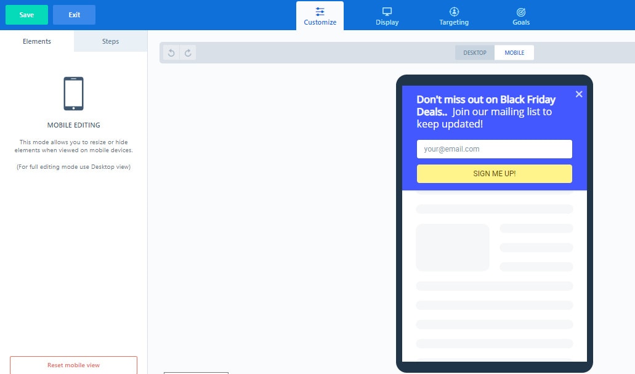Click Reset mobile view
The width and height of the screenshot is (635, 374).
pos(73,365)
